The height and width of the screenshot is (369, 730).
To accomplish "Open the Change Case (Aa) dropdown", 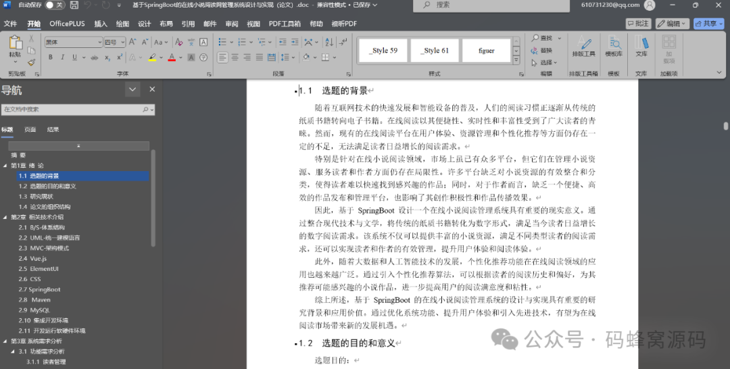I will pyautogui.click(x=161, y=42).
